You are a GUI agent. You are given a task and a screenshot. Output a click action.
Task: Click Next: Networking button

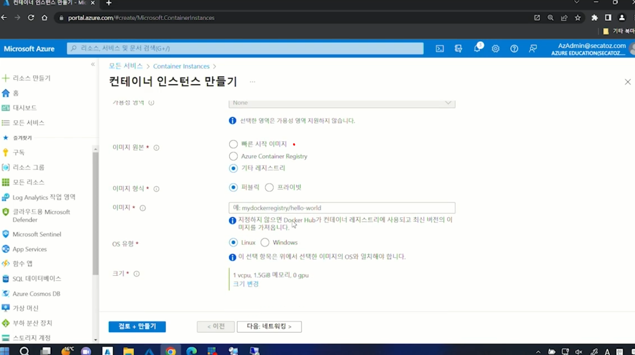click(x=269, y=326)
